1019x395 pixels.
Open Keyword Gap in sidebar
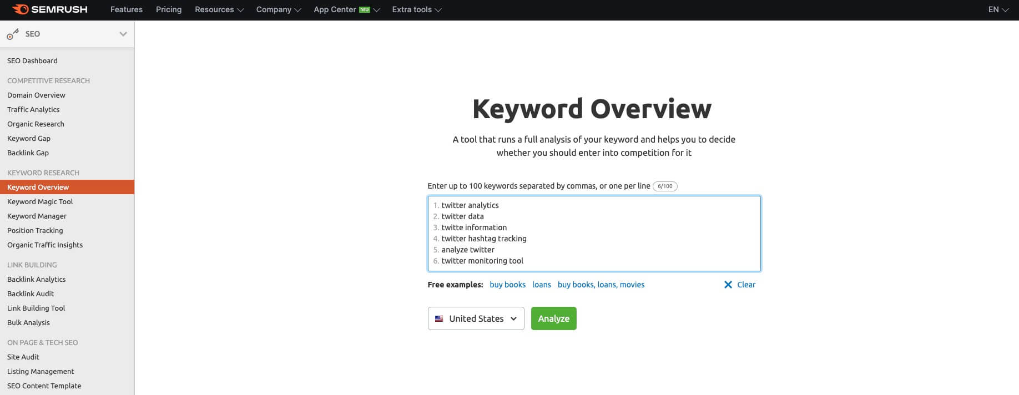click(x=29, y=138)
